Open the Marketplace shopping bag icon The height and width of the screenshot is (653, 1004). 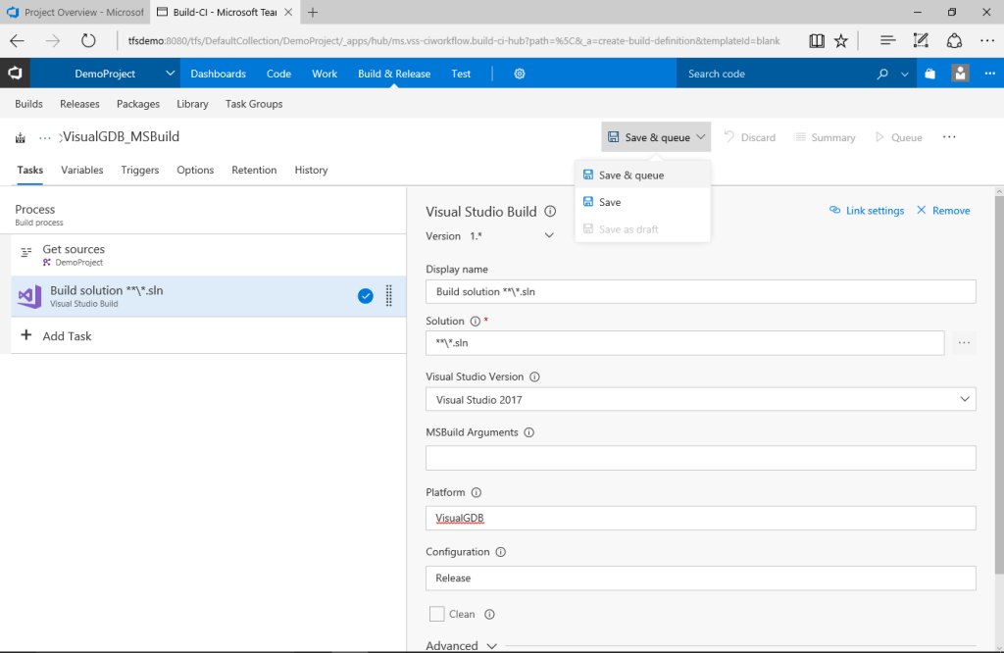click(x=929, y=73)
